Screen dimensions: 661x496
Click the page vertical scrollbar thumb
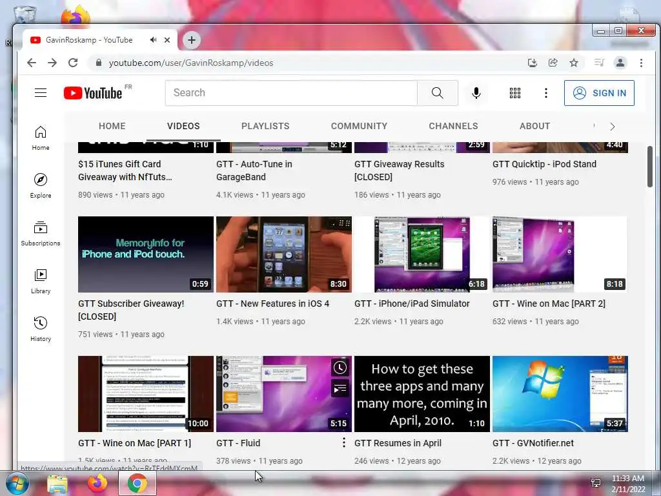click(649, 166)
